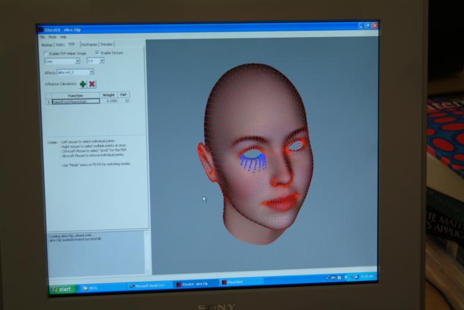This screenshot has height=310, width=464.
Task: Open the XBOG folder taskbar item
Action: [x=93, y=287]
